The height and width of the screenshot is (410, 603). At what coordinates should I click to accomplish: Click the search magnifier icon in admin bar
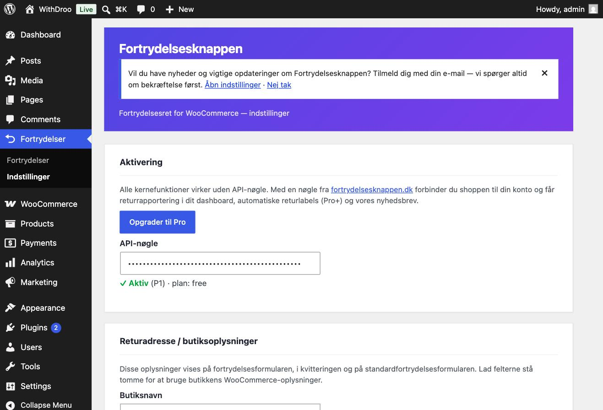pyautogui.click(x=106, y=9)
